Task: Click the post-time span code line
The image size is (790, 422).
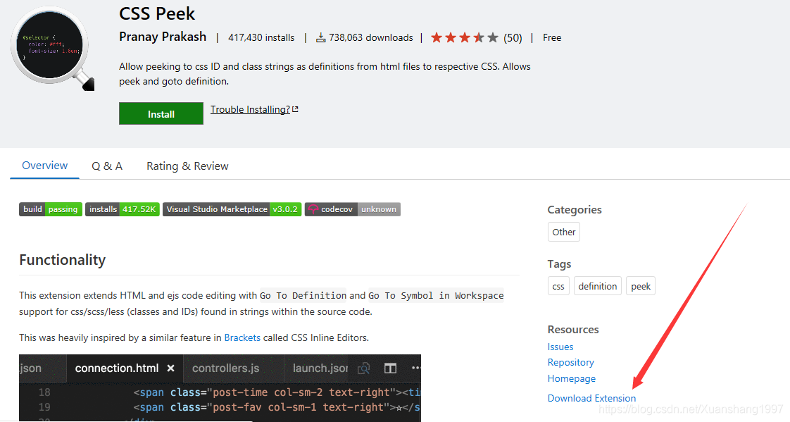Action: 277,392
